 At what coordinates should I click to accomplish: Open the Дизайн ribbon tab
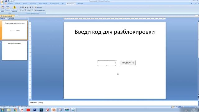tap(25, 4)
